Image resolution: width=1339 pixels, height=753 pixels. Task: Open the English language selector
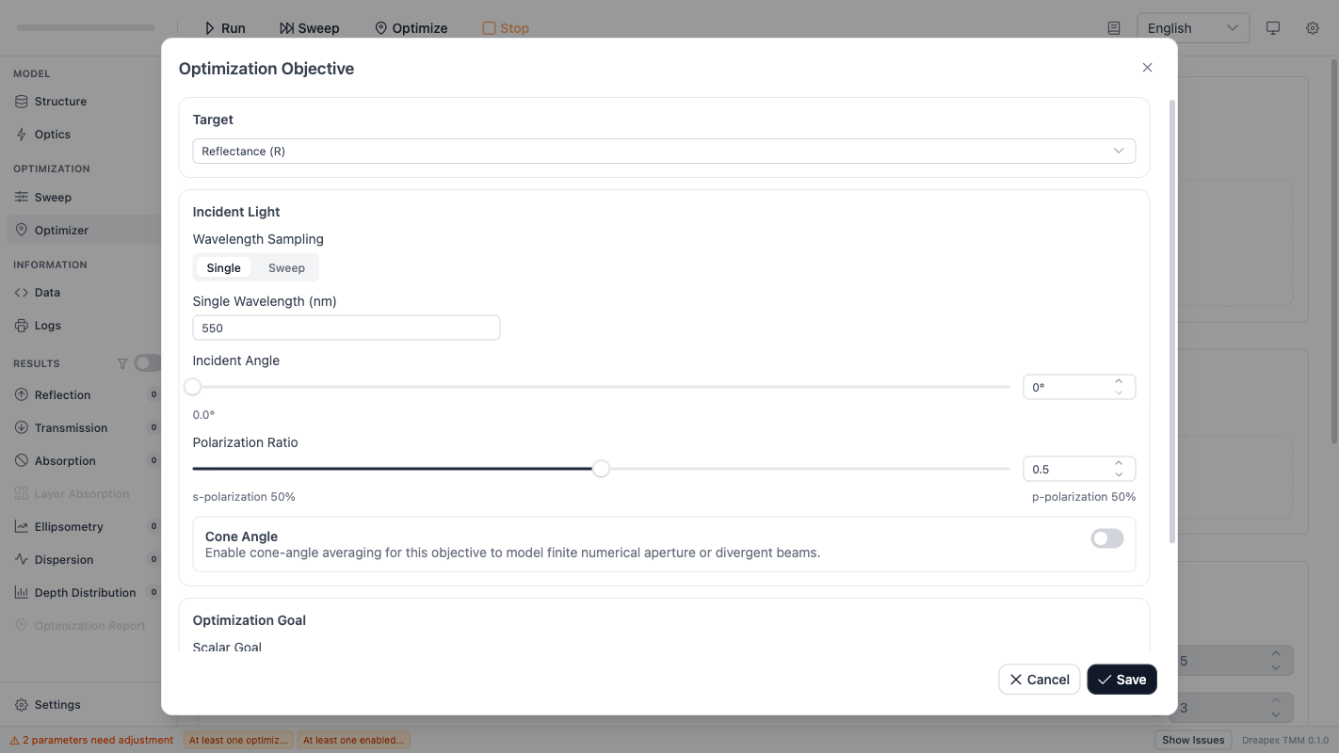point(1192,27)
